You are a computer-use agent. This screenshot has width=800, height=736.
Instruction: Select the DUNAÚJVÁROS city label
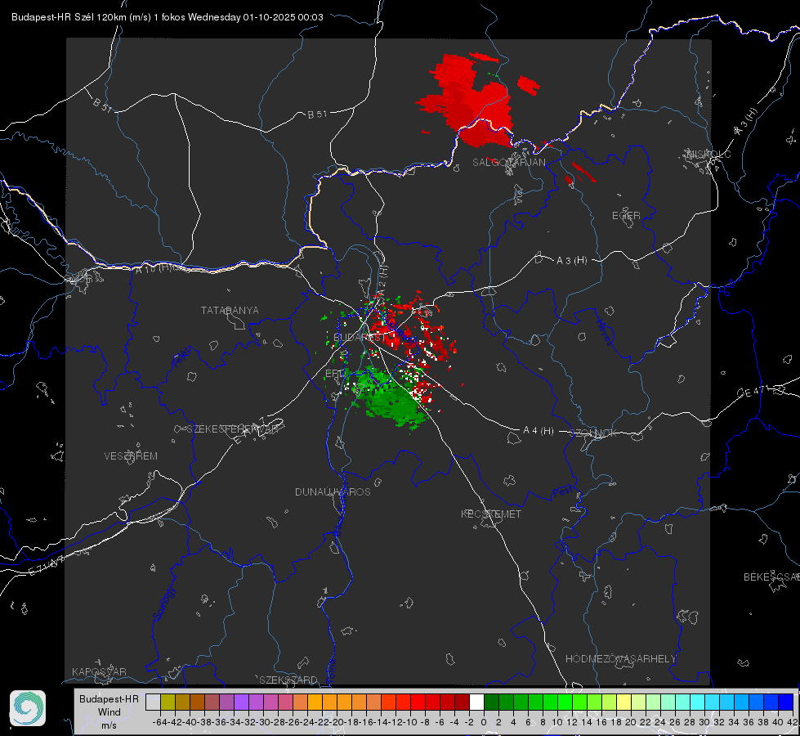333,491
